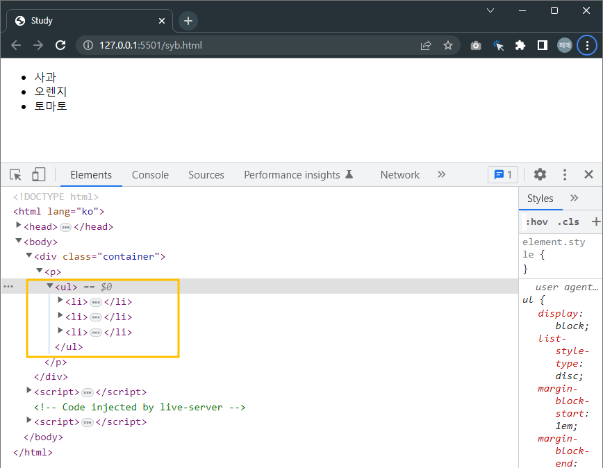Open the tab search chevron
The height and width of the screenshot is (468, 603).
pyautogui.click(x=490, y=10)
